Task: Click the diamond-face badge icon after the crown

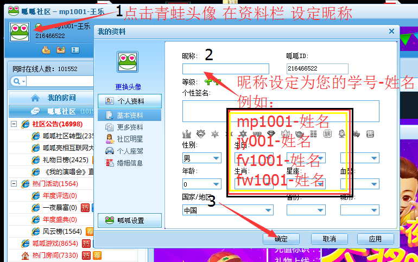Action: (201, 133)
